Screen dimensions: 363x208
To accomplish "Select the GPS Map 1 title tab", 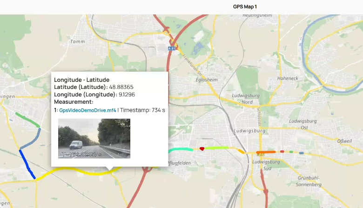I will tap(245, 7).
